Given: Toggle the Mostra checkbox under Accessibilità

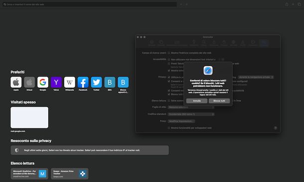Looking at the screenshot, I should (169, 71).
